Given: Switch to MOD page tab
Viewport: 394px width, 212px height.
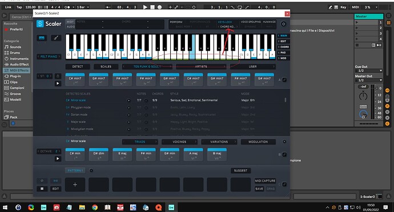Looking at the screenshot, I should click(283, 58).
